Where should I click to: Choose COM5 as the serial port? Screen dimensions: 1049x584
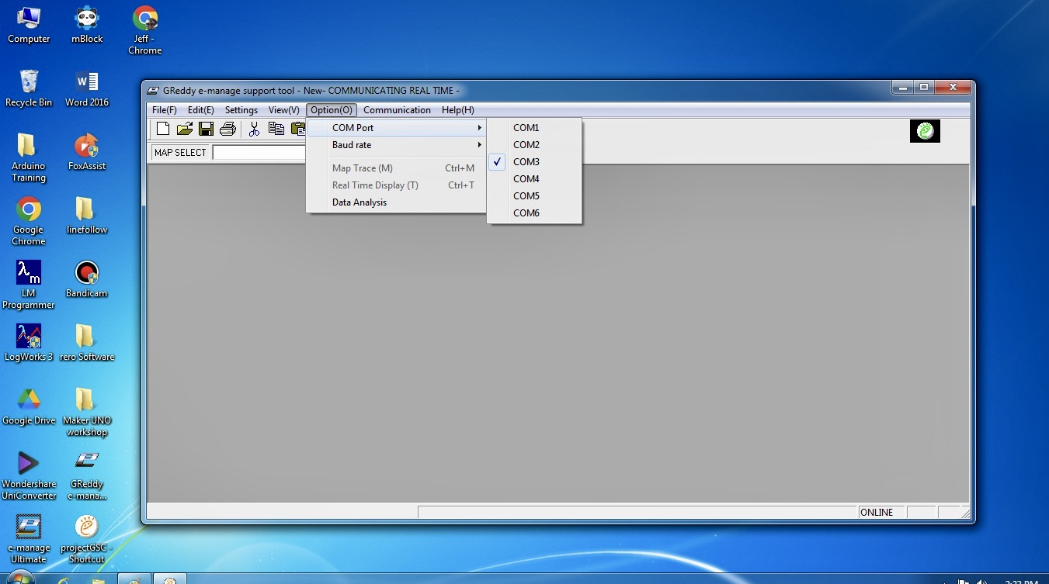[x=534, y=196]
